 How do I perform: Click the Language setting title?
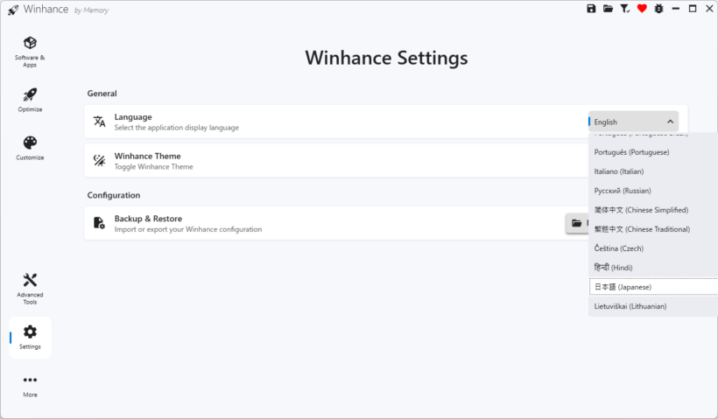pyautogui.click(x=133, y=116)
